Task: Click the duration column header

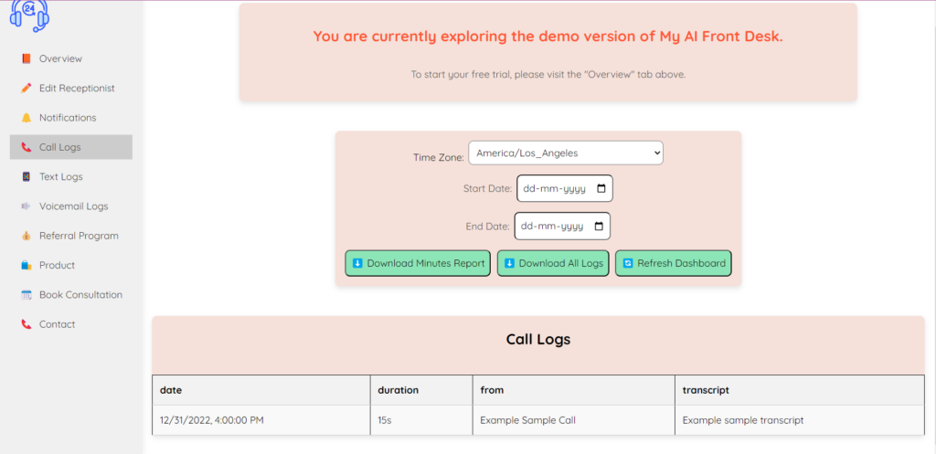Action: pos(421,390)
